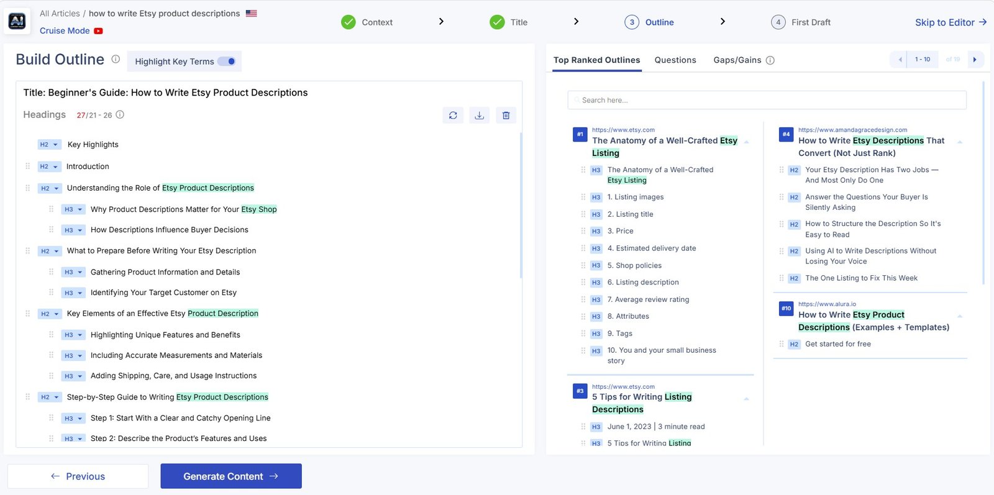Click drag handle beside 'The One Listing to Fix This Week'
Screen dimensions: 994x495
(x=782, y=278)
